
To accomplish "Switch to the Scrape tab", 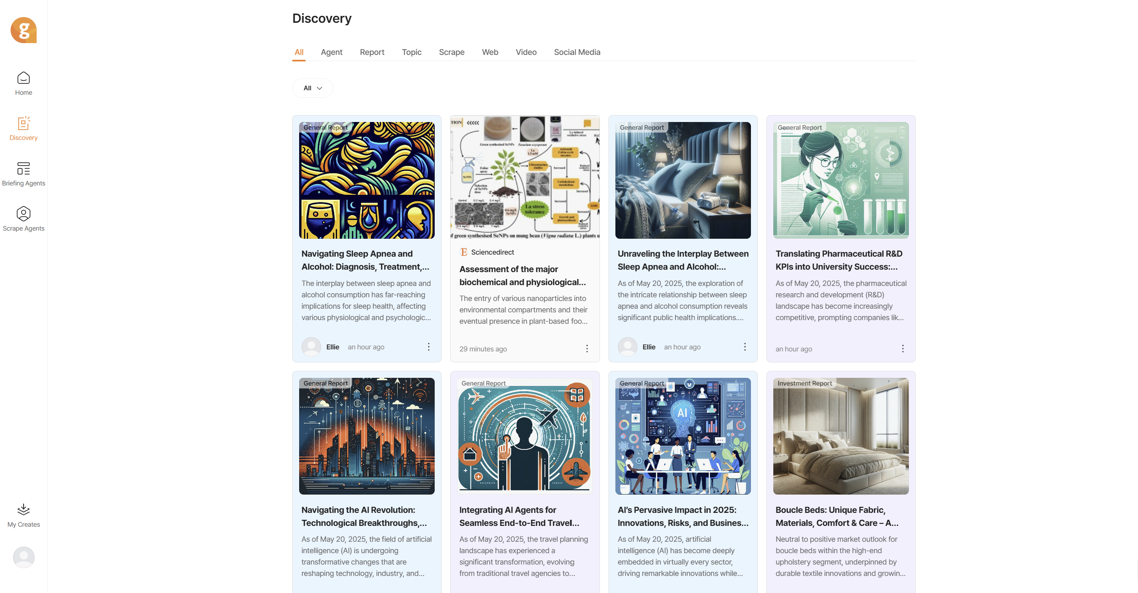I will click(x=451, y=52).
